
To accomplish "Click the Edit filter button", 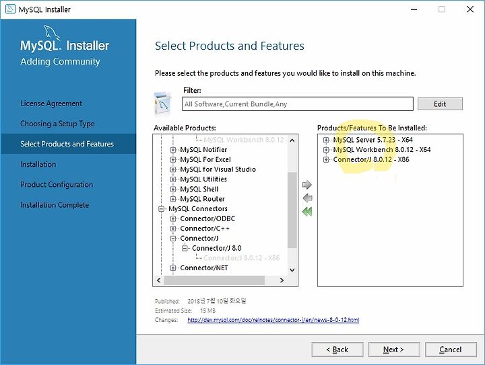I will pyautogui.click(x=440, y=104).
